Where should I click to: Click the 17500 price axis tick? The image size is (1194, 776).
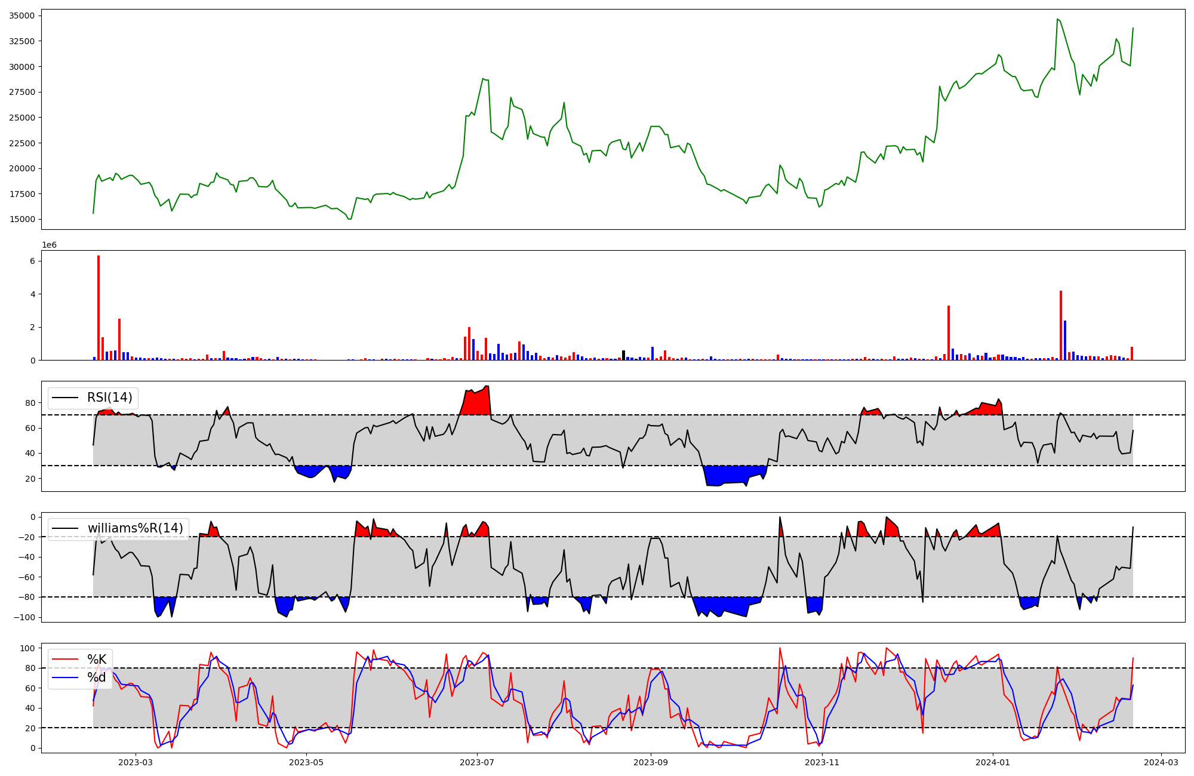[x=22, y=194]
